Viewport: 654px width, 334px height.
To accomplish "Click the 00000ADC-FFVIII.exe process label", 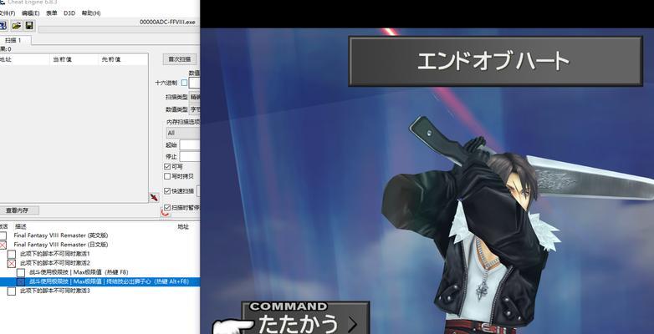I will coord(167,22).
